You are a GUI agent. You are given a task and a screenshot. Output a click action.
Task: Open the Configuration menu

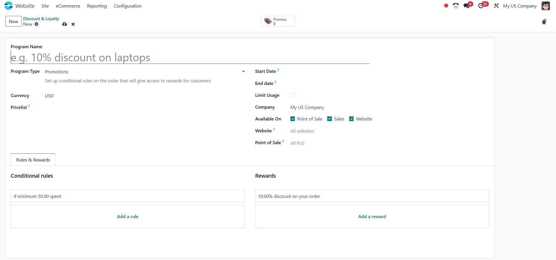(x=127, y=6)
